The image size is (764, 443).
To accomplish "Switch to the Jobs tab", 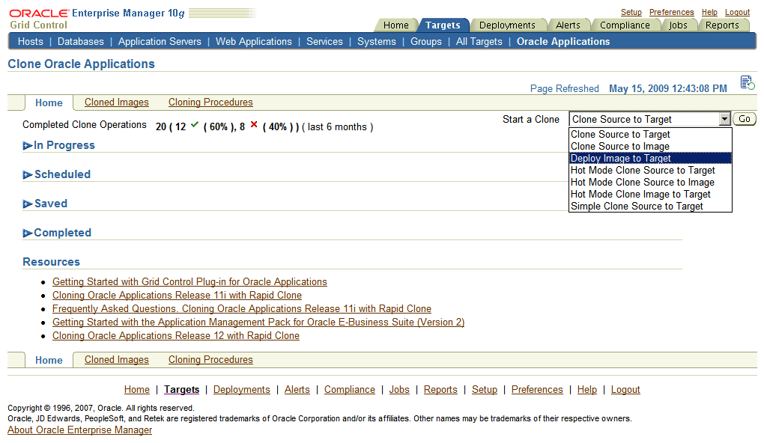I will (x=678, y=25).
